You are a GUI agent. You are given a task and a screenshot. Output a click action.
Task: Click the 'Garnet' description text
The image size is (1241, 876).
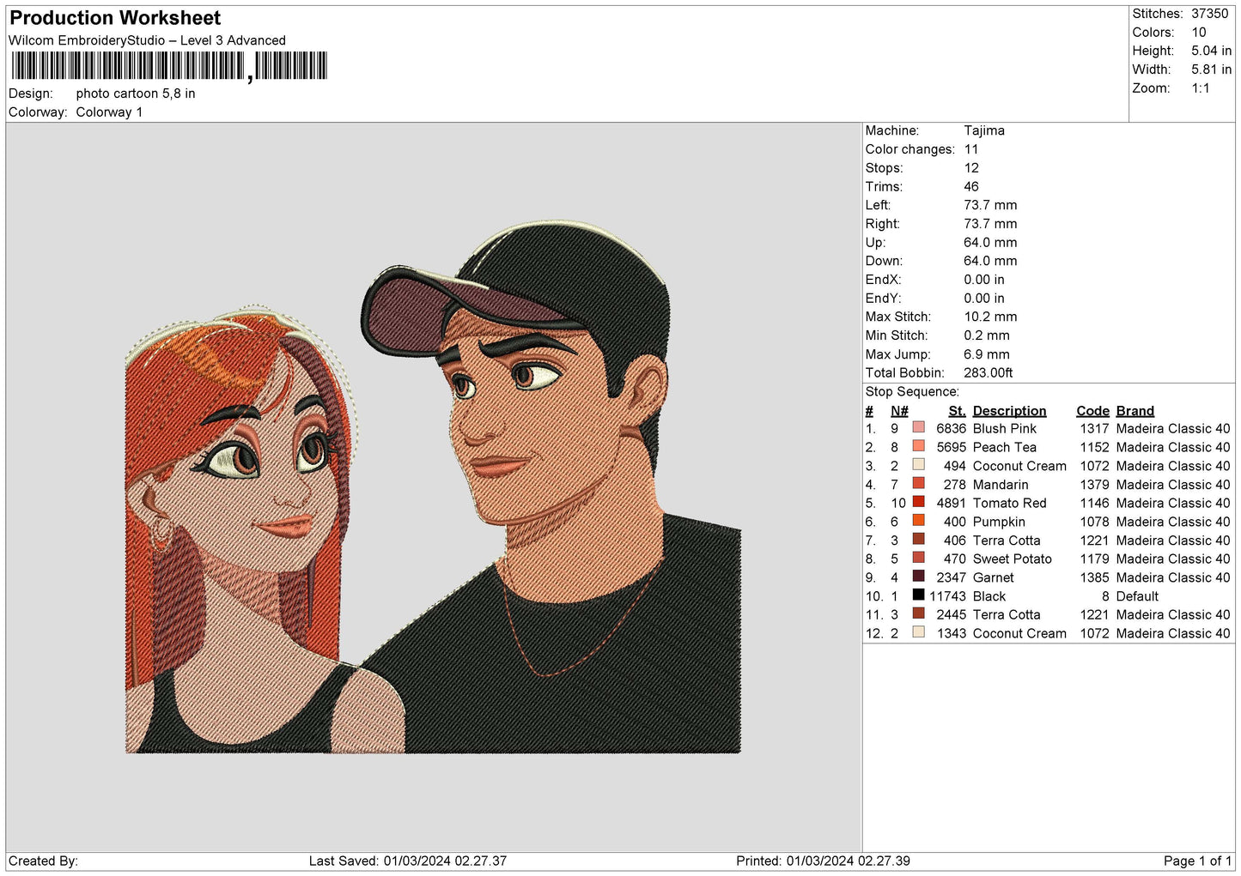click(x=994, y=577)
